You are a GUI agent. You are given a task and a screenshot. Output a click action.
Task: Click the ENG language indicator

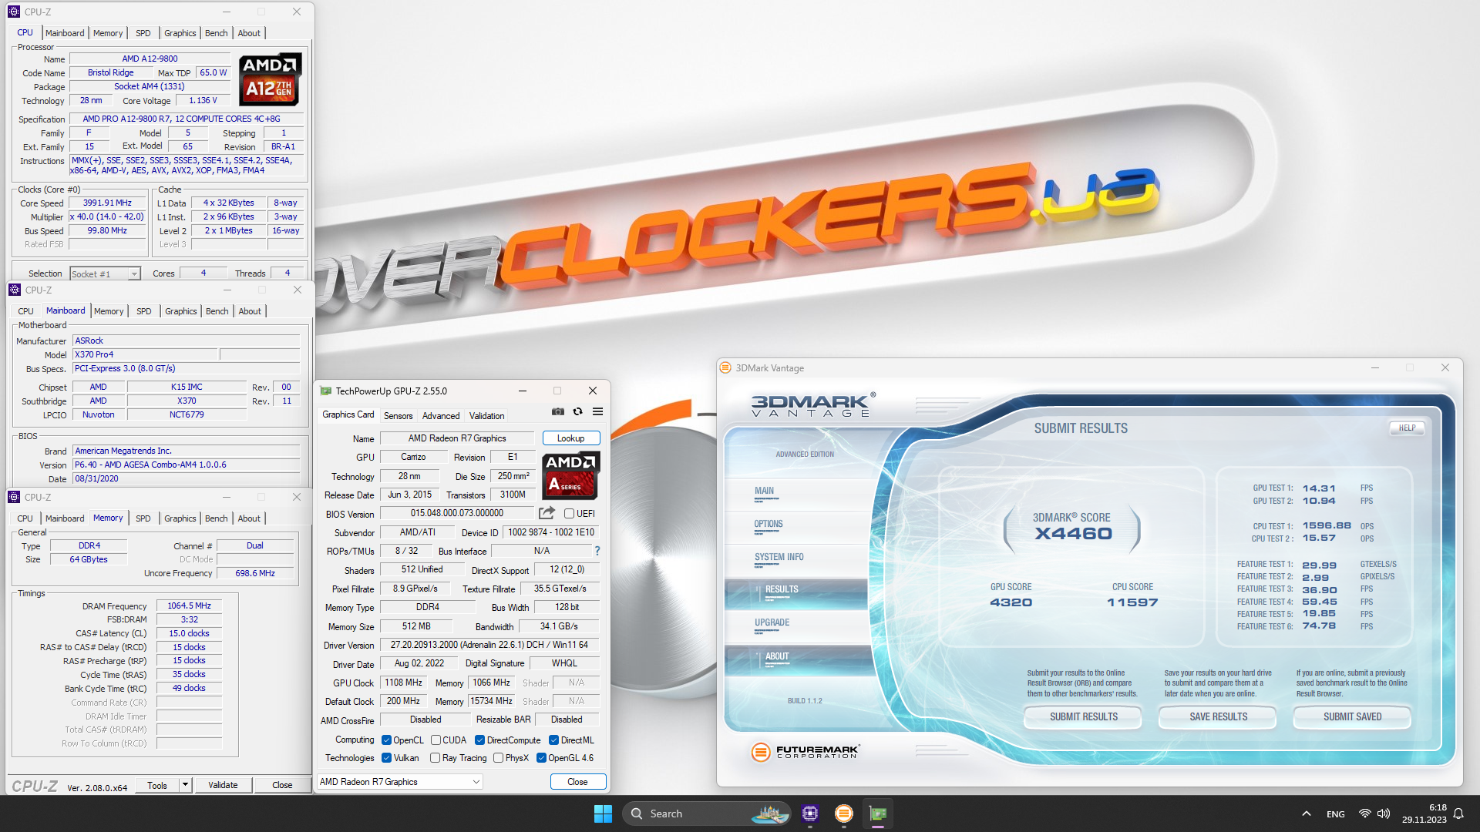[x=1336, y=814]
